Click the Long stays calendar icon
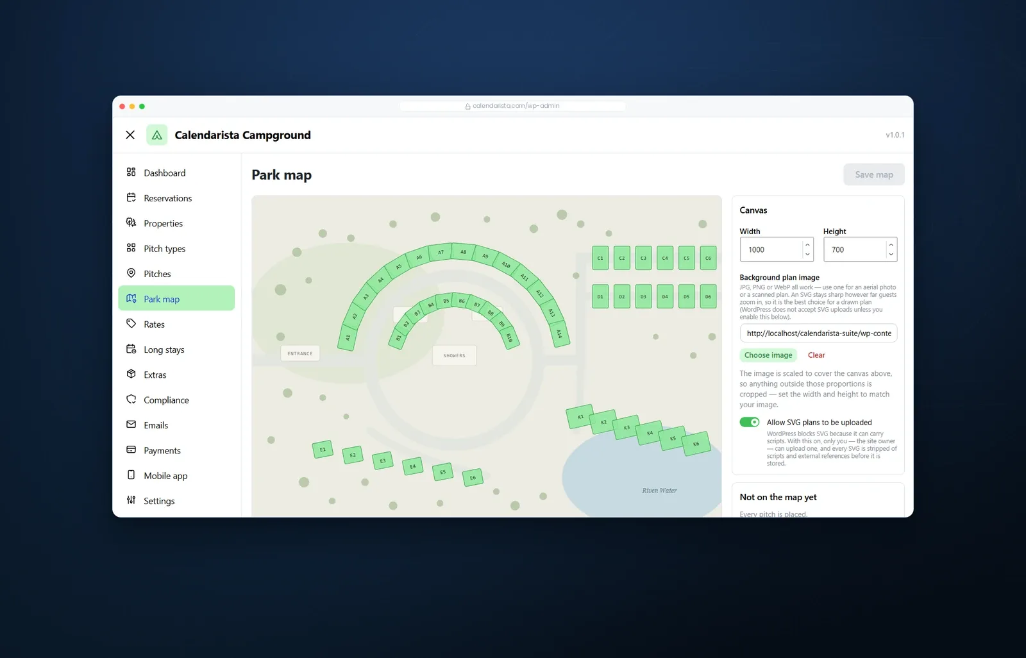Screen dimensions: 1026x658 click(131, 349)
